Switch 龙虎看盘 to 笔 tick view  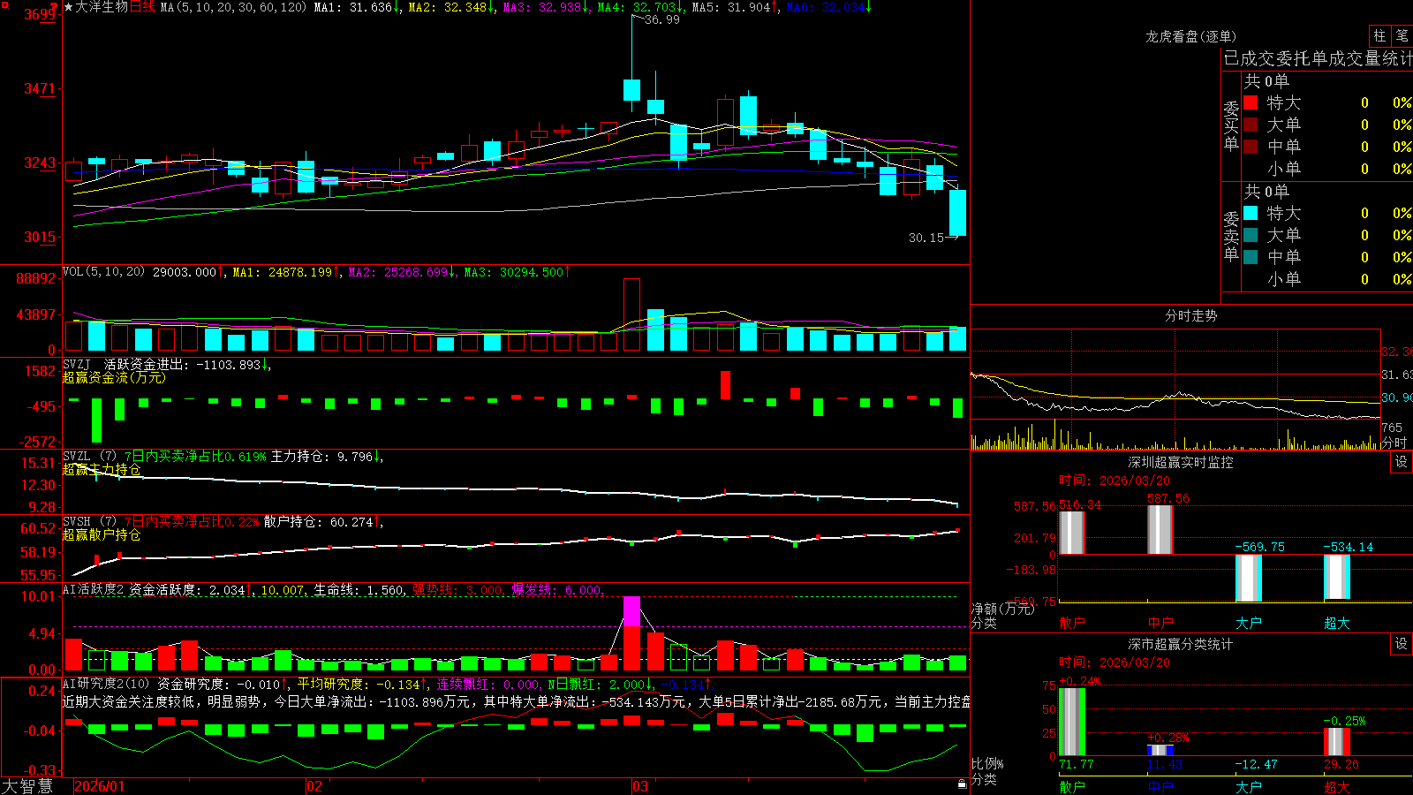coord(1402,35)
